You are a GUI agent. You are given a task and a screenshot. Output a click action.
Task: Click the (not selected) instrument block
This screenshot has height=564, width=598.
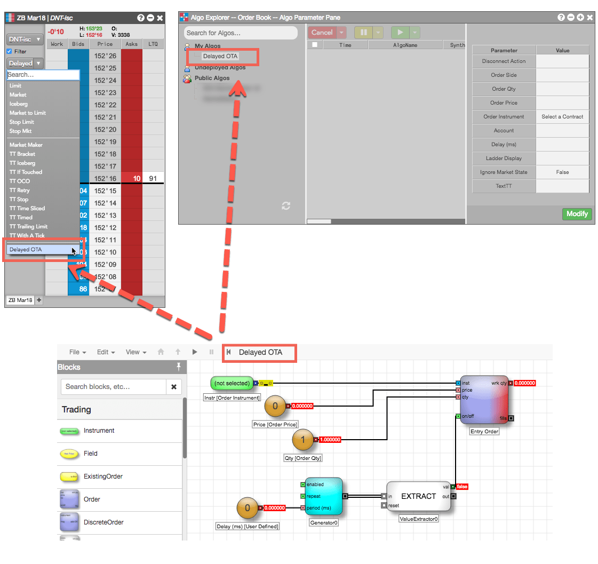(x=232, y=383)
